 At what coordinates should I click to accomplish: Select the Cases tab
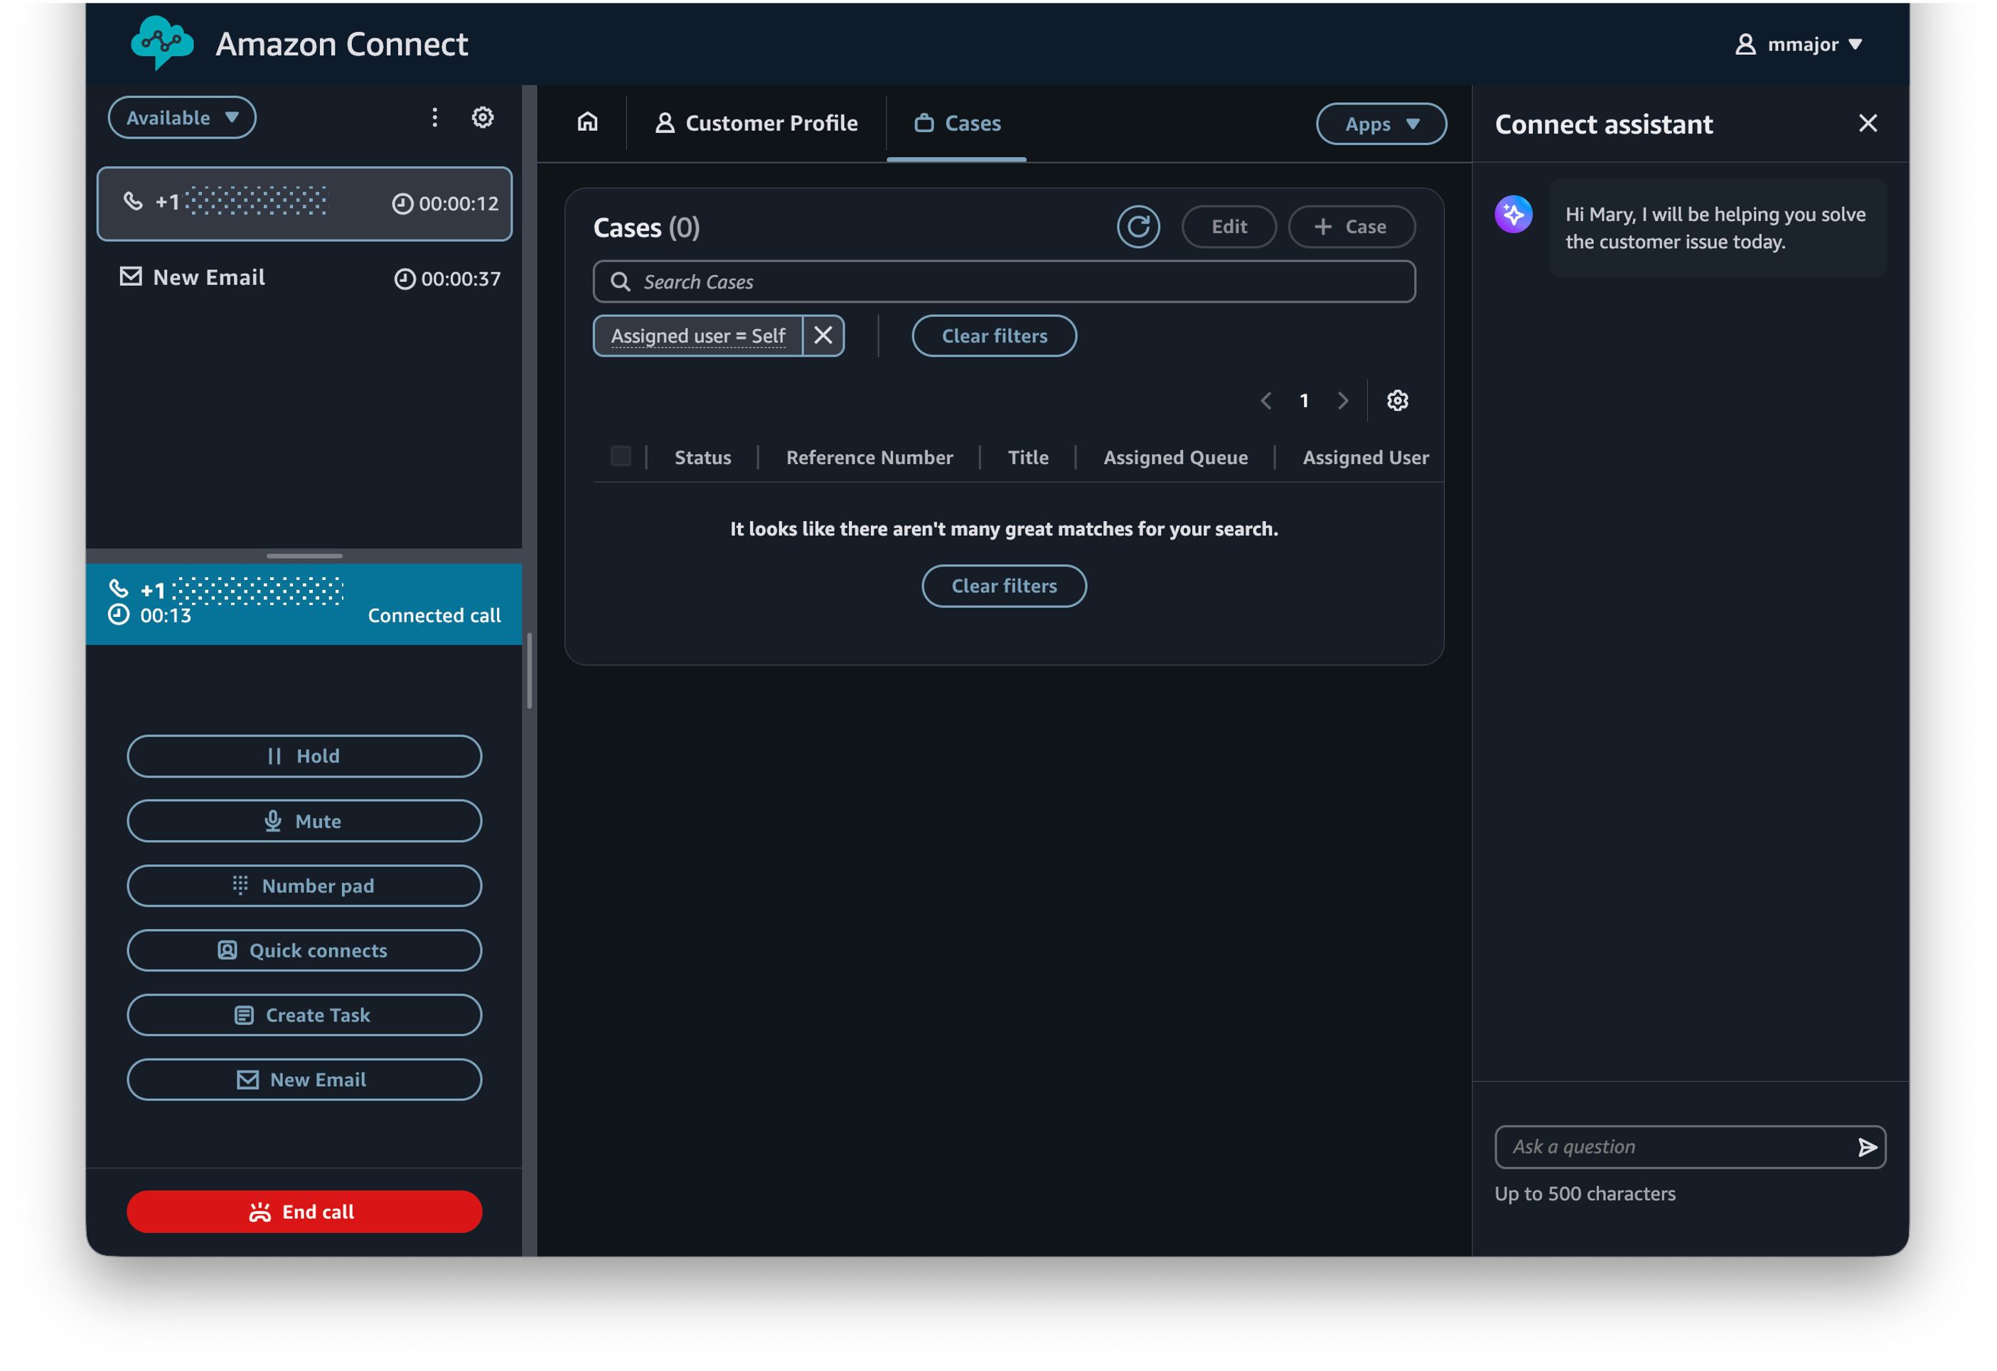pos(956,123)
